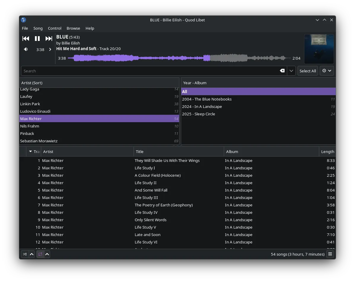Screen dimensions: 355x282
Task: Open the Control menu
Action: (54, 28)
